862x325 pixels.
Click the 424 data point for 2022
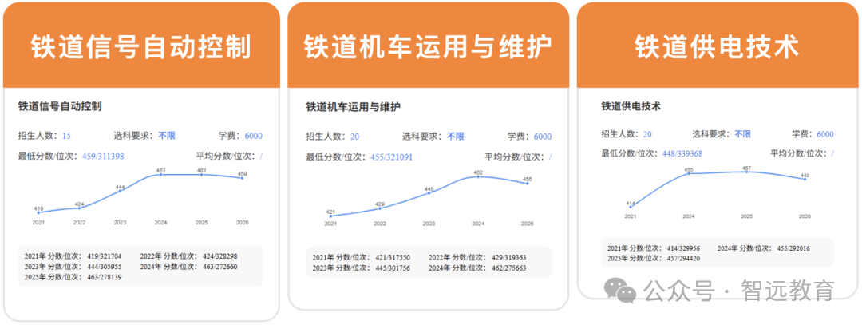point(80,208)
